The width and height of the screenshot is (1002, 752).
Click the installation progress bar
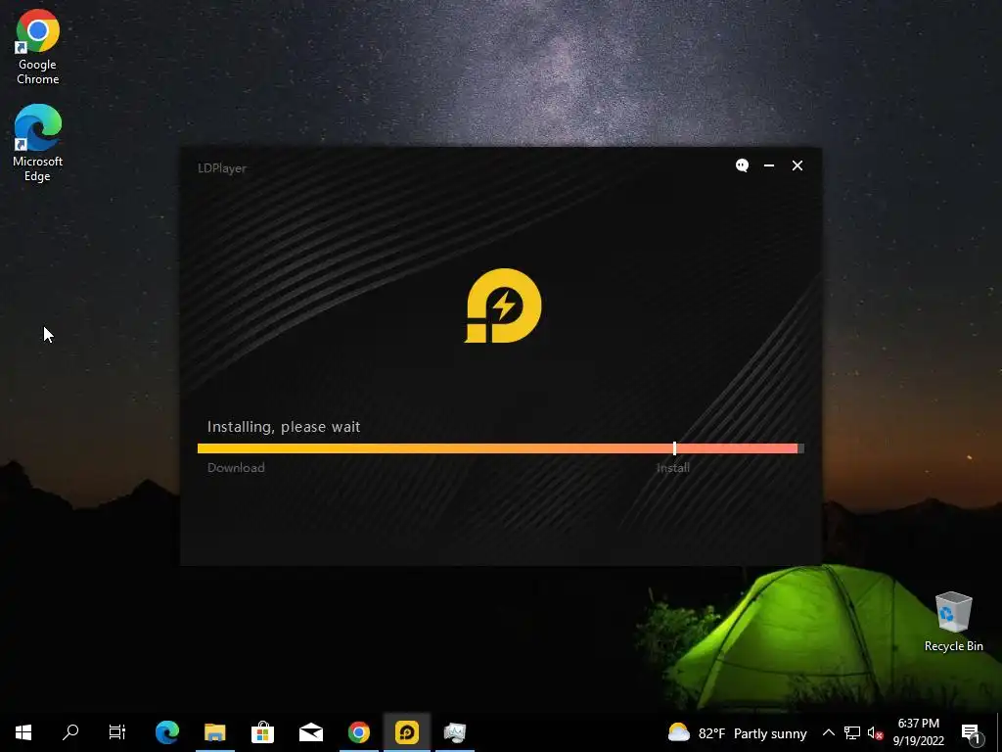point(501,448)
